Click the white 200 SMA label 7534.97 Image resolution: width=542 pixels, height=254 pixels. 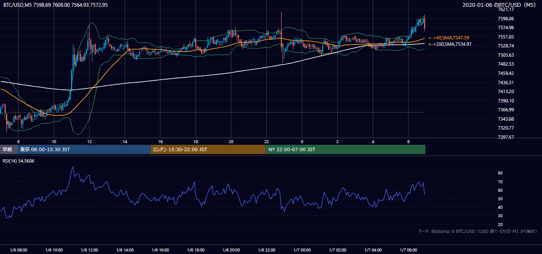[450, 44]
